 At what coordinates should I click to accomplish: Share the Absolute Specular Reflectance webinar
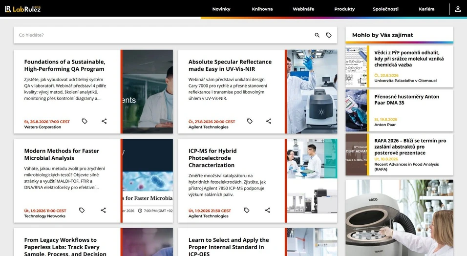point(269,121)
